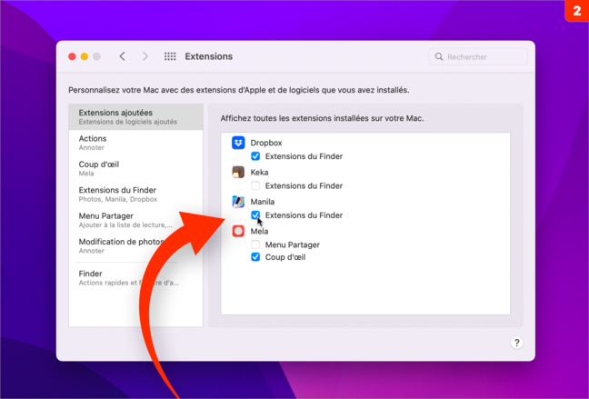This screenshot has height=399, width=589.
Task: Select Coup d'œil category in sidebar
Action: point(136,168)
